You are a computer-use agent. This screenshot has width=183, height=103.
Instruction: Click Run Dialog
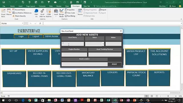point(70,16)
